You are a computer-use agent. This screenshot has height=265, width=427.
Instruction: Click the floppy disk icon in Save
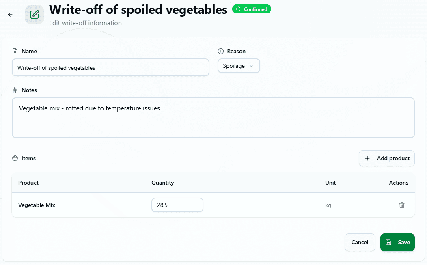click(x=388, y=242)
